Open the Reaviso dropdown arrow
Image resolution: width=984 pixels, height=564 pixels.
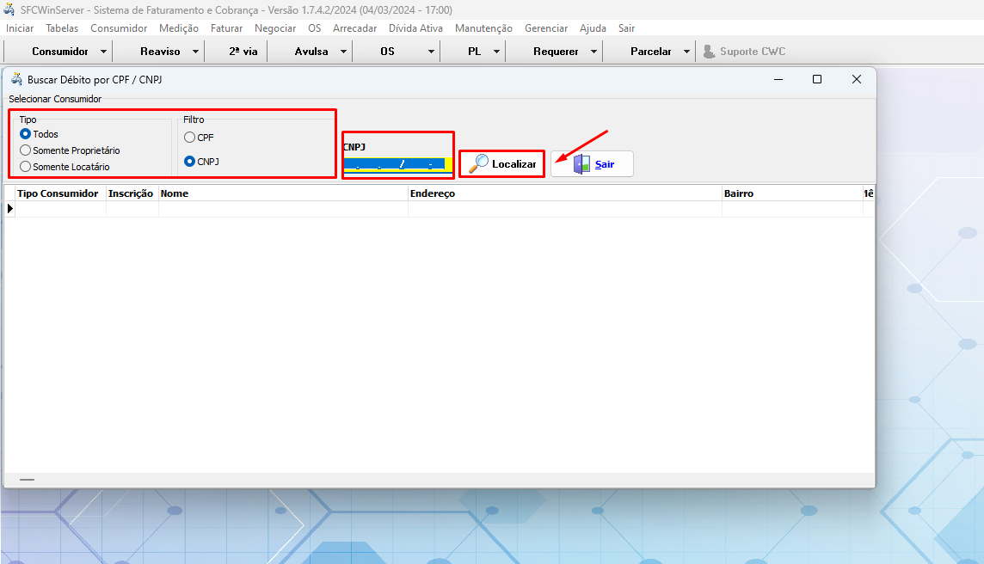coord(195,52)
